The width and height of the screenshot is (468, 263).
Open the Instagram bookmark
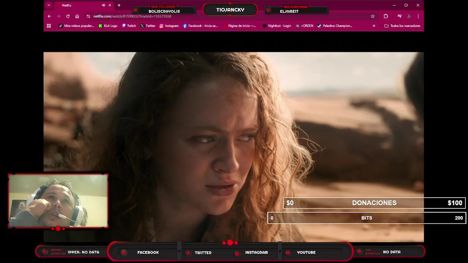click(169, 26)
